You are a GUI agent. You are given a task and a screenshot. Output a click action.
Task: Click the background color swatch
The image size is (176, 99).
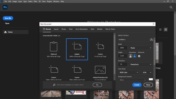tap(151, 79)
